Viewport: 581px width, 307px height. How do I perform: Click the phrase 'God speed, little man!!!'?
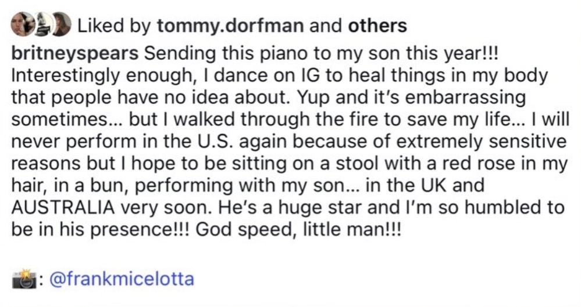(x=298, y=230)
